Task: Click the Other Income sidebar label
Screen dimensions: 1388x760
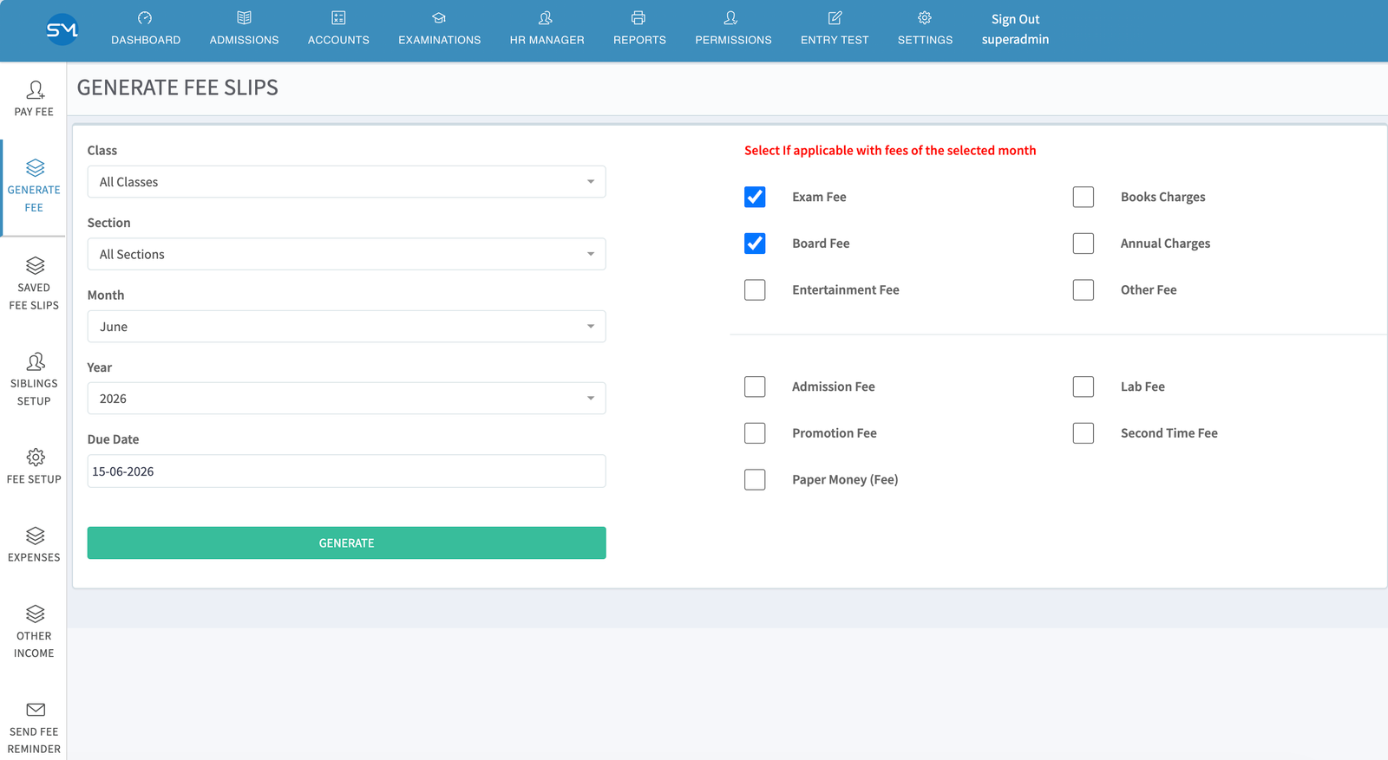Action: tap(34, 645)
